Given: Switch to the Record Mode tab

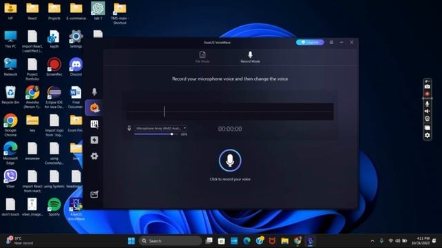Looking at the screenshot, I should (x=250, y=56).
